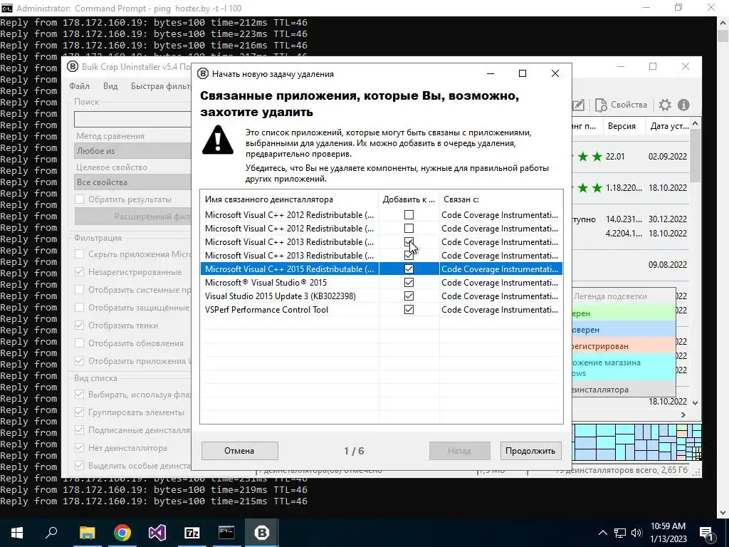Open File Explorer from taskbar
This screenshot has width=729, height=547.
click(x=87, y=533)
